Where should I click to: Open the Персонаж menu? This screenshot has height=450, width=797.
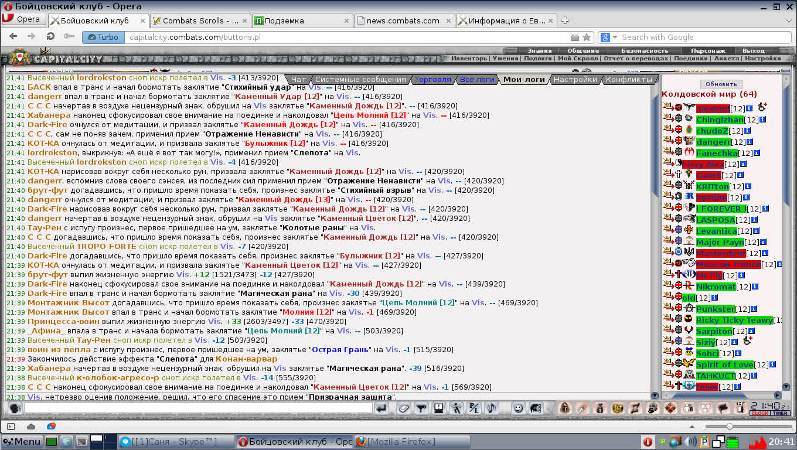pyautogui.click(x=707, y=51)
